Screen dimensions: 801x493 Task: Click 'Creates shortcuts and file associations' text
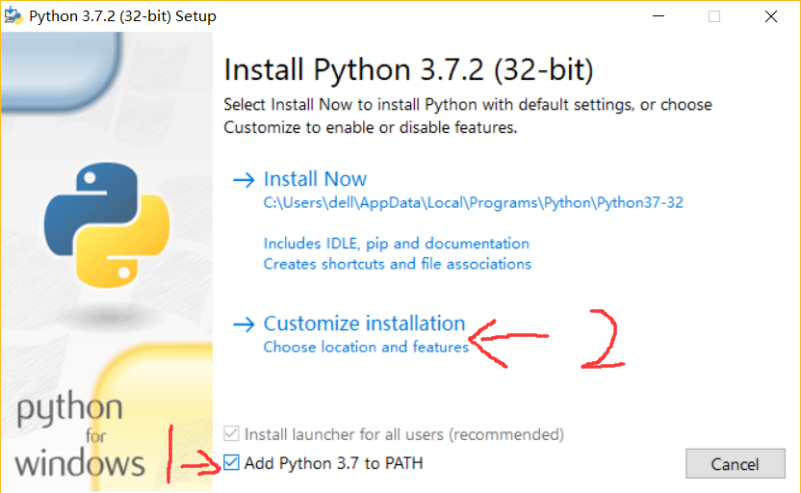point(398,264)
